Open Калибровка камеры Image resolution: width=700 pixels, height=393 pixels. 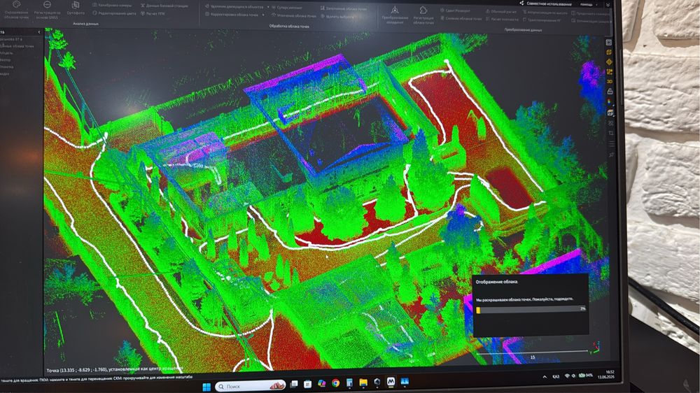112,6
